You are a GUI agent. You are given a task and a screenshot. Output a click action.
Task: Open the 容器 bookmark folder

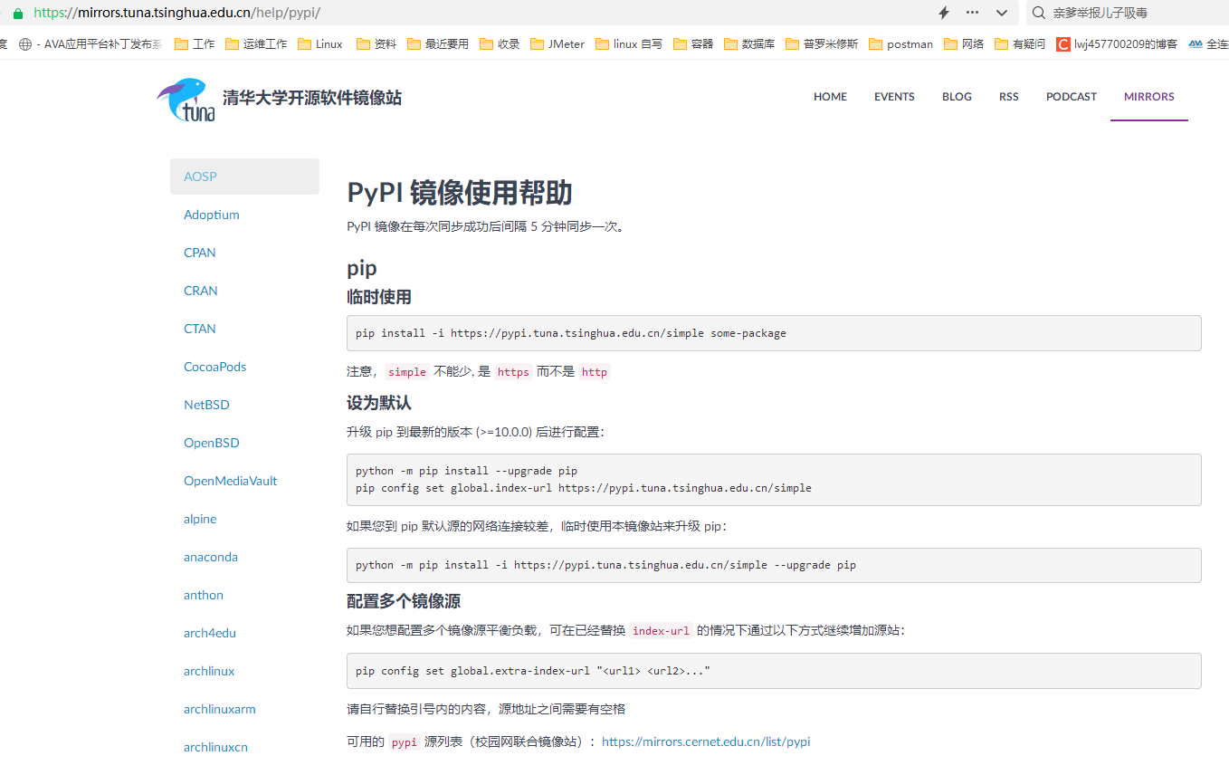(693, 43)
